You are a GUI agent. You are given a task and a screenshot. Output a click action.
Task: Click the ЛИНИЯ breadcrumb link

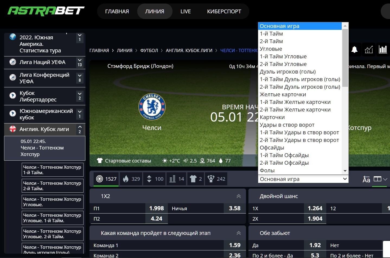click(124, 50)
